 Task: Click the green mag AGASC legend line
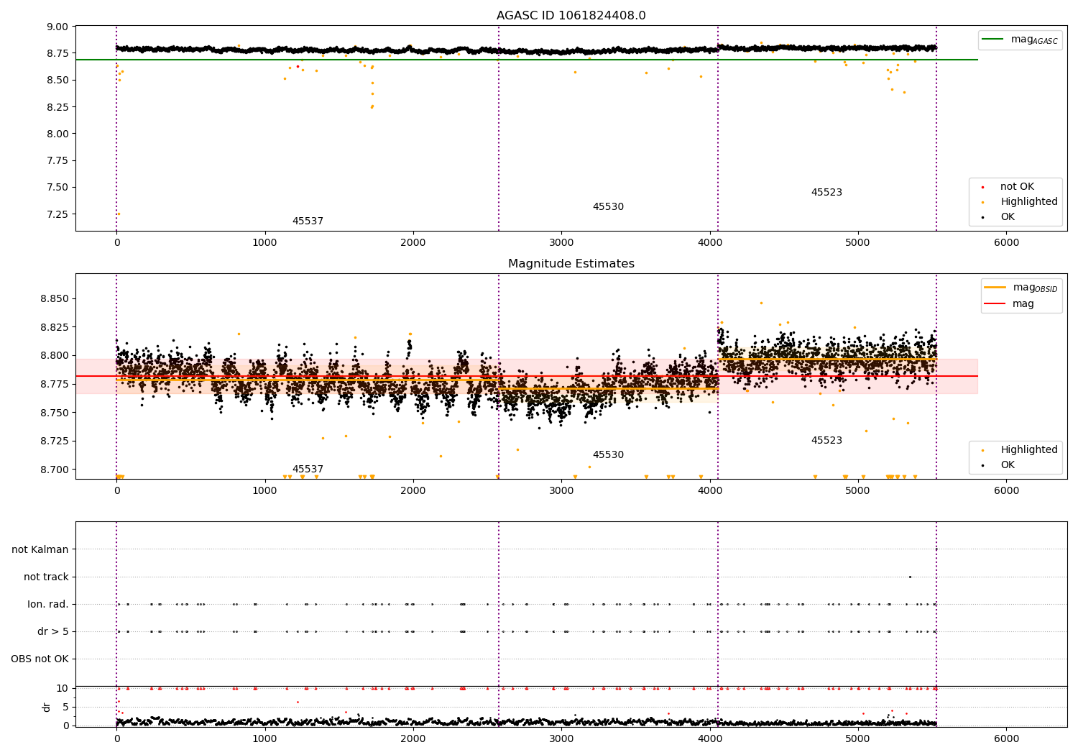click(992, 39)
